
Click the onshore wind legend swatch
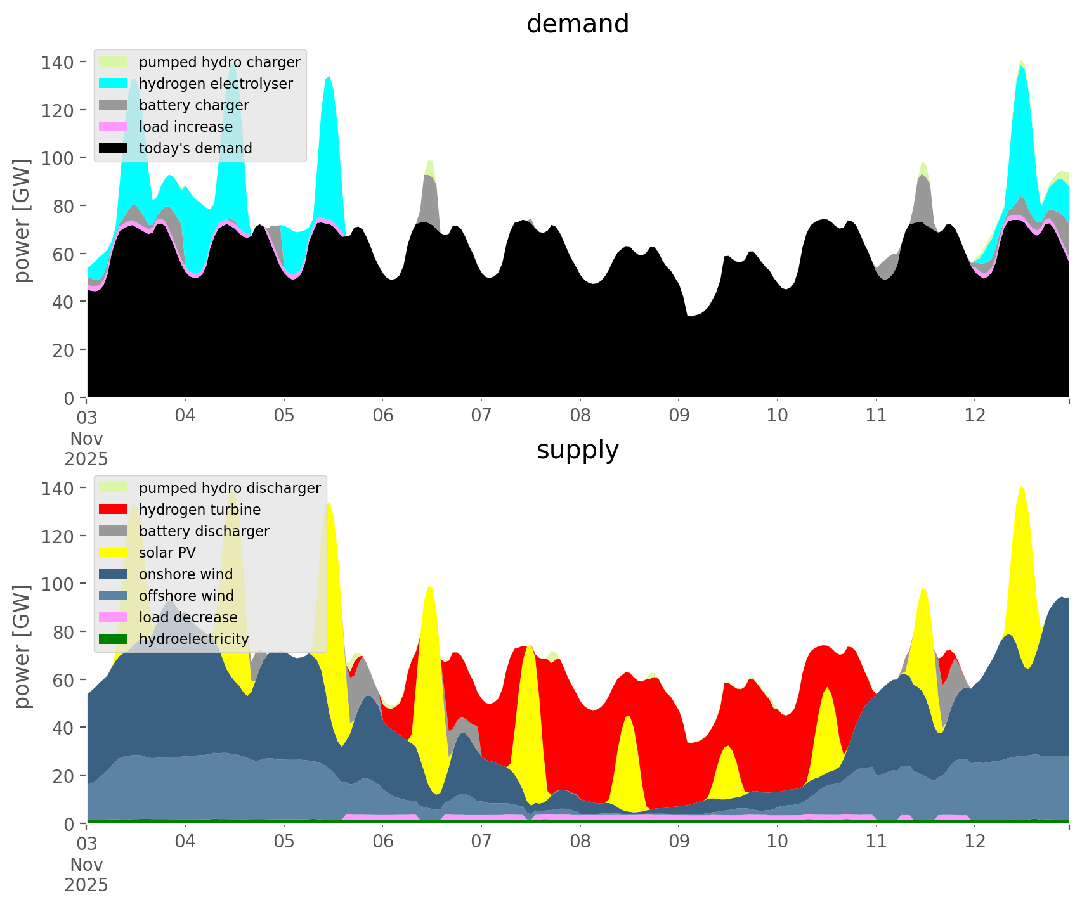coord(114,574)
